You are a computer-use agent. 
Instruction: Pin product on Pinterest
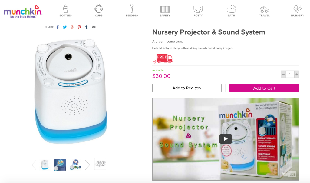(x=79, y=27)
